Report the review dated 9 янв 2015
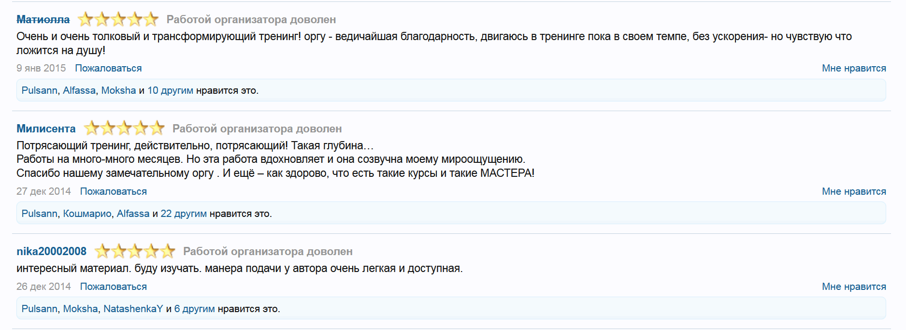Screen dimensions: 906x330 (108, 68)
